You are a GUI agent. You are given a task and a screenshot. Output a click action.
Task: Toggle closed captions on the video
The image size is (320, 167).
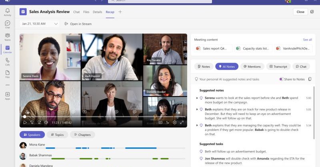click(x=160, y=122)
